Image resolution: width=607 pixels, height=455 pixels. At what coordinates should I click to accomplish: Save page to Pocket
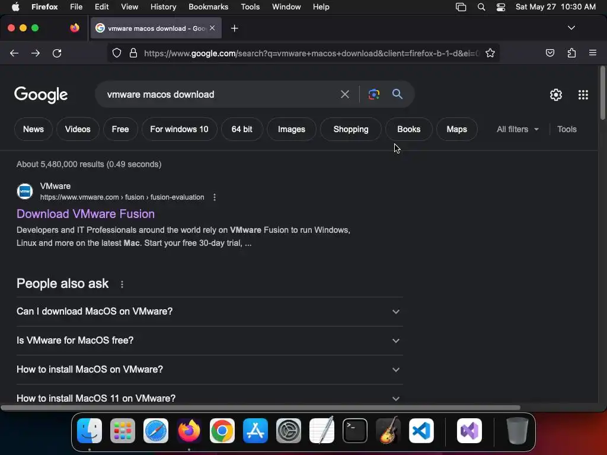(550, 53)
